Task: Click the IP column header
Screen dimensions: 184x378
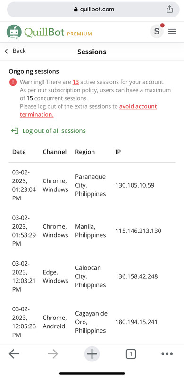Action: (x=118, y=152)
